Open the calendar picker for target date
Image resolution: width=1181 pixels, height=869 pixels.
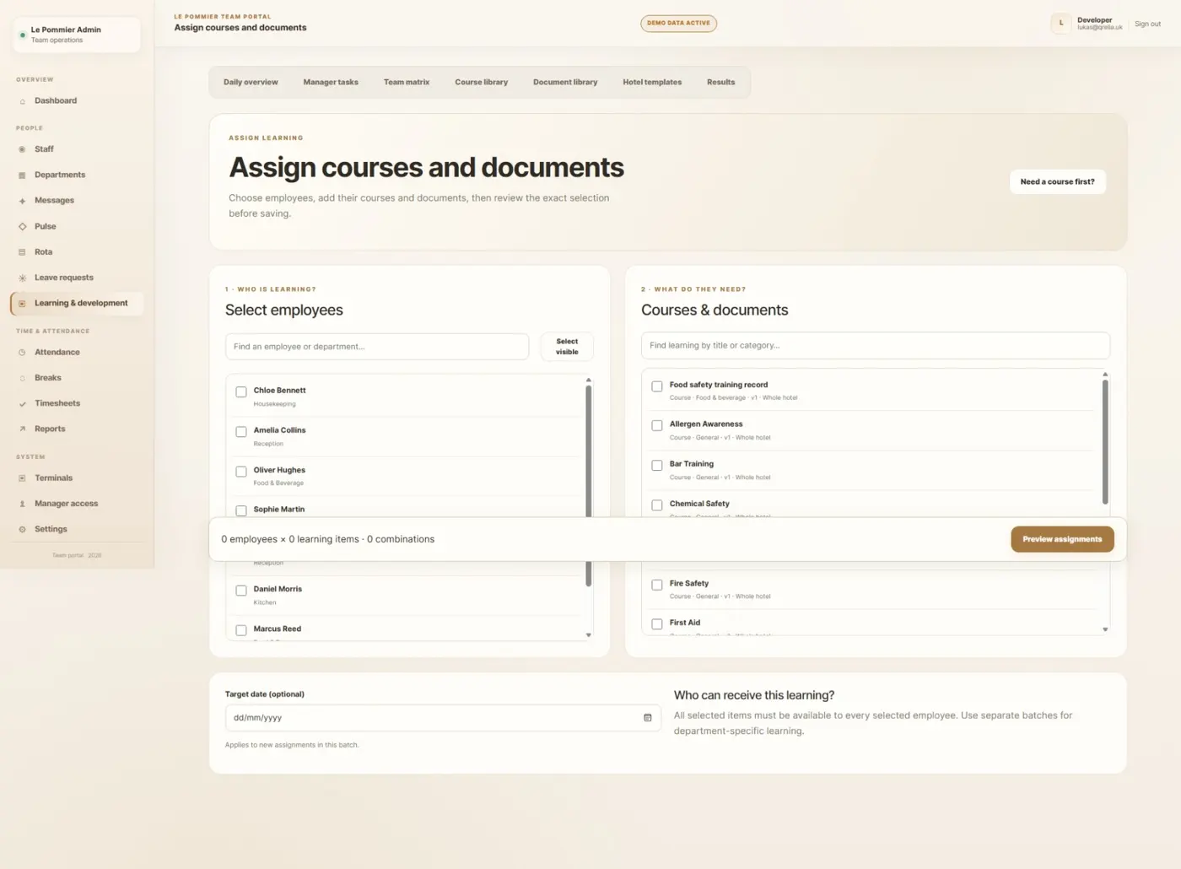pos(648,718)
